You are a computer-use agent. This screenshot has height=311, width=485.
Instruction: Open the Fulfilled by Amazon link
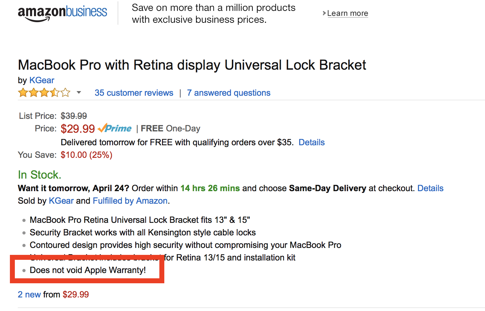click(130, 201)
